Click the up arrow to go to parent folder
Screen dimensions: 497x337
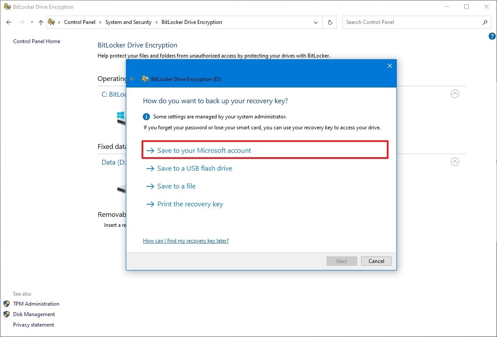pos(41,22)
